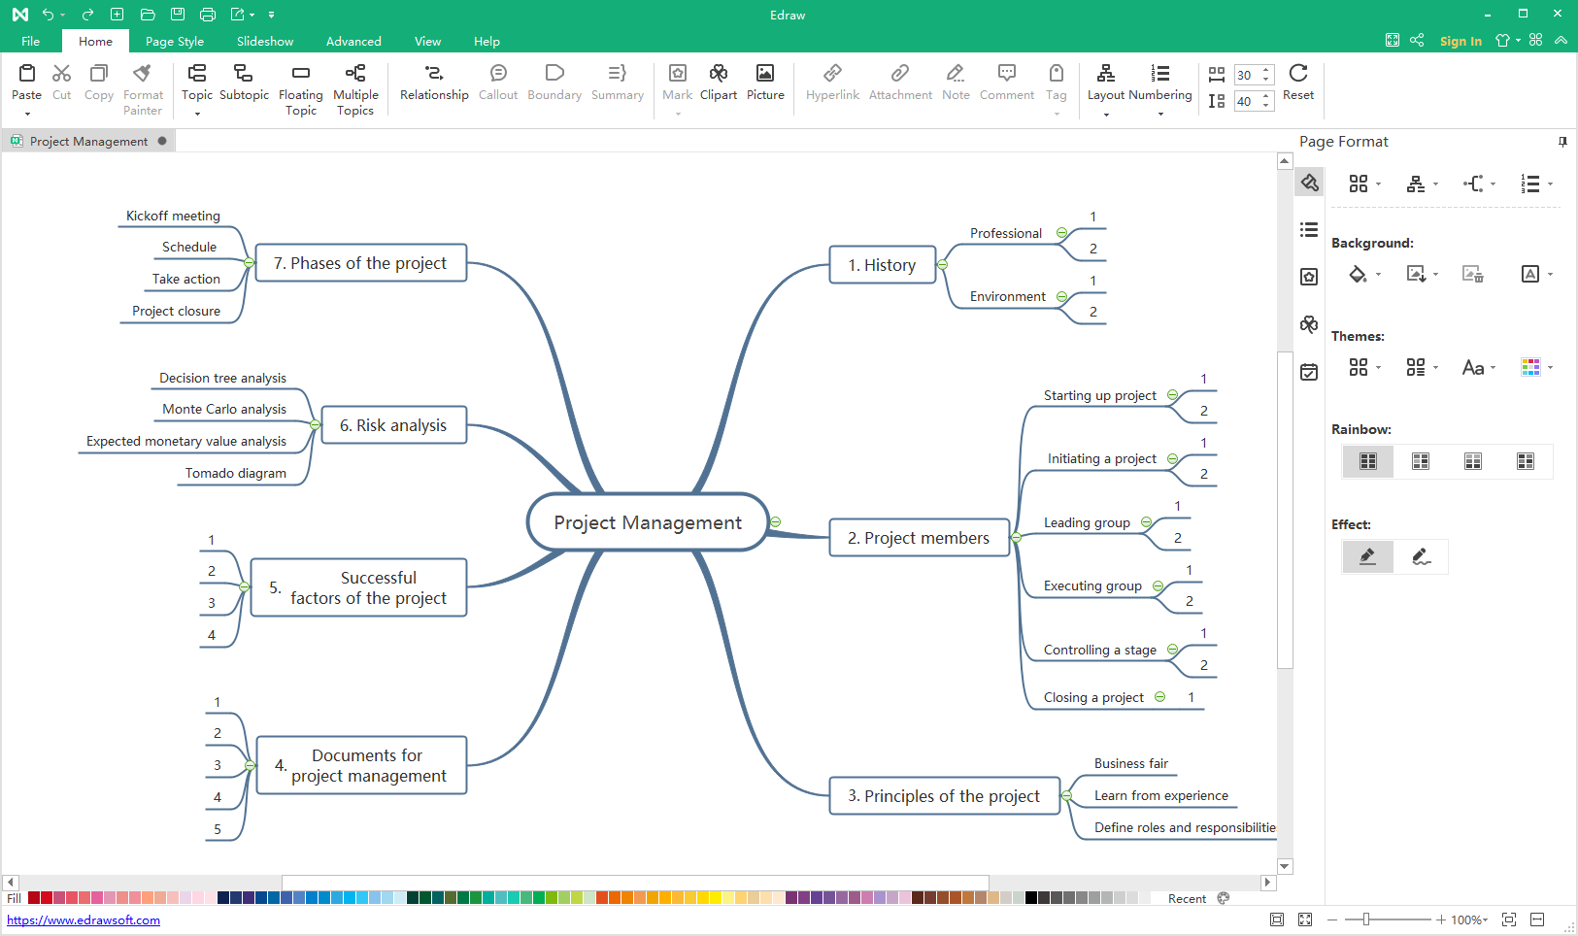
Task: Enable the hand-drawn sketch Effect option
Action: (x=1421, y=556)
